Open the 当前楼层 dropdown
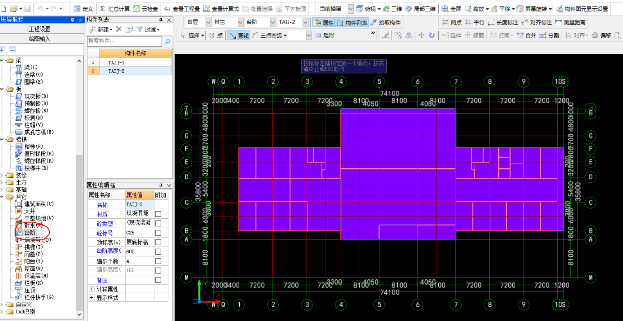Viewport: 623px width, 321px height. [351, 9]
